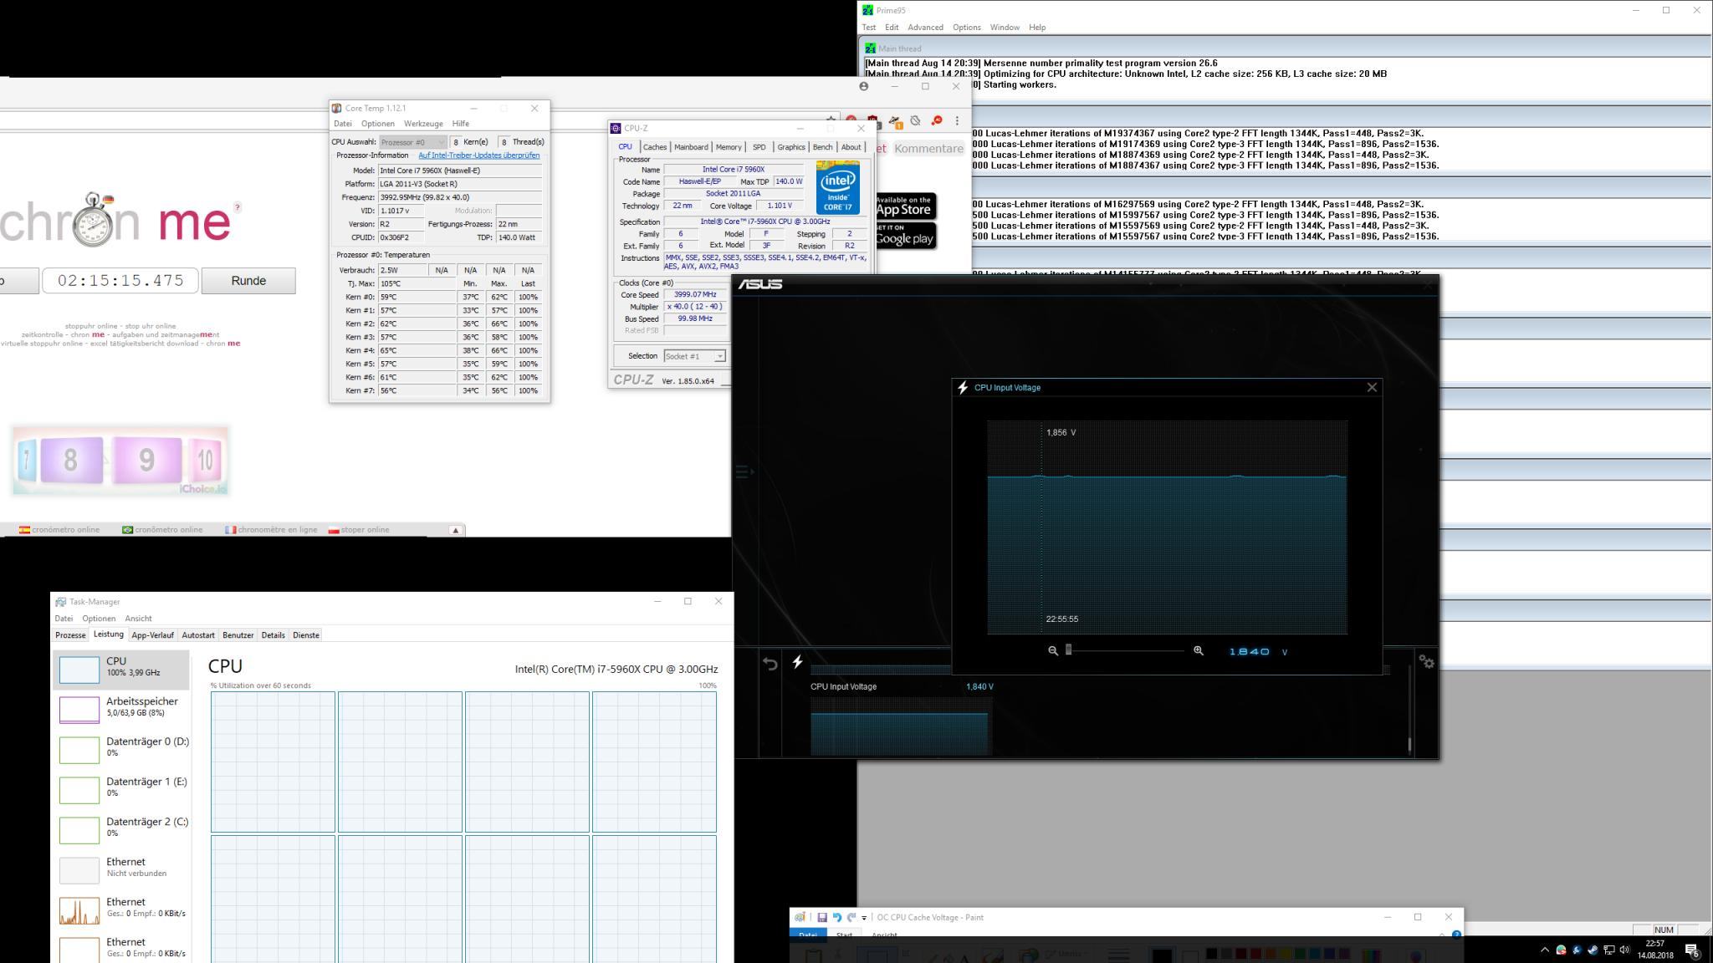Screen dimensions: 1713x963
Task: Open the Chrome three-dot menu
Action: 957,121
